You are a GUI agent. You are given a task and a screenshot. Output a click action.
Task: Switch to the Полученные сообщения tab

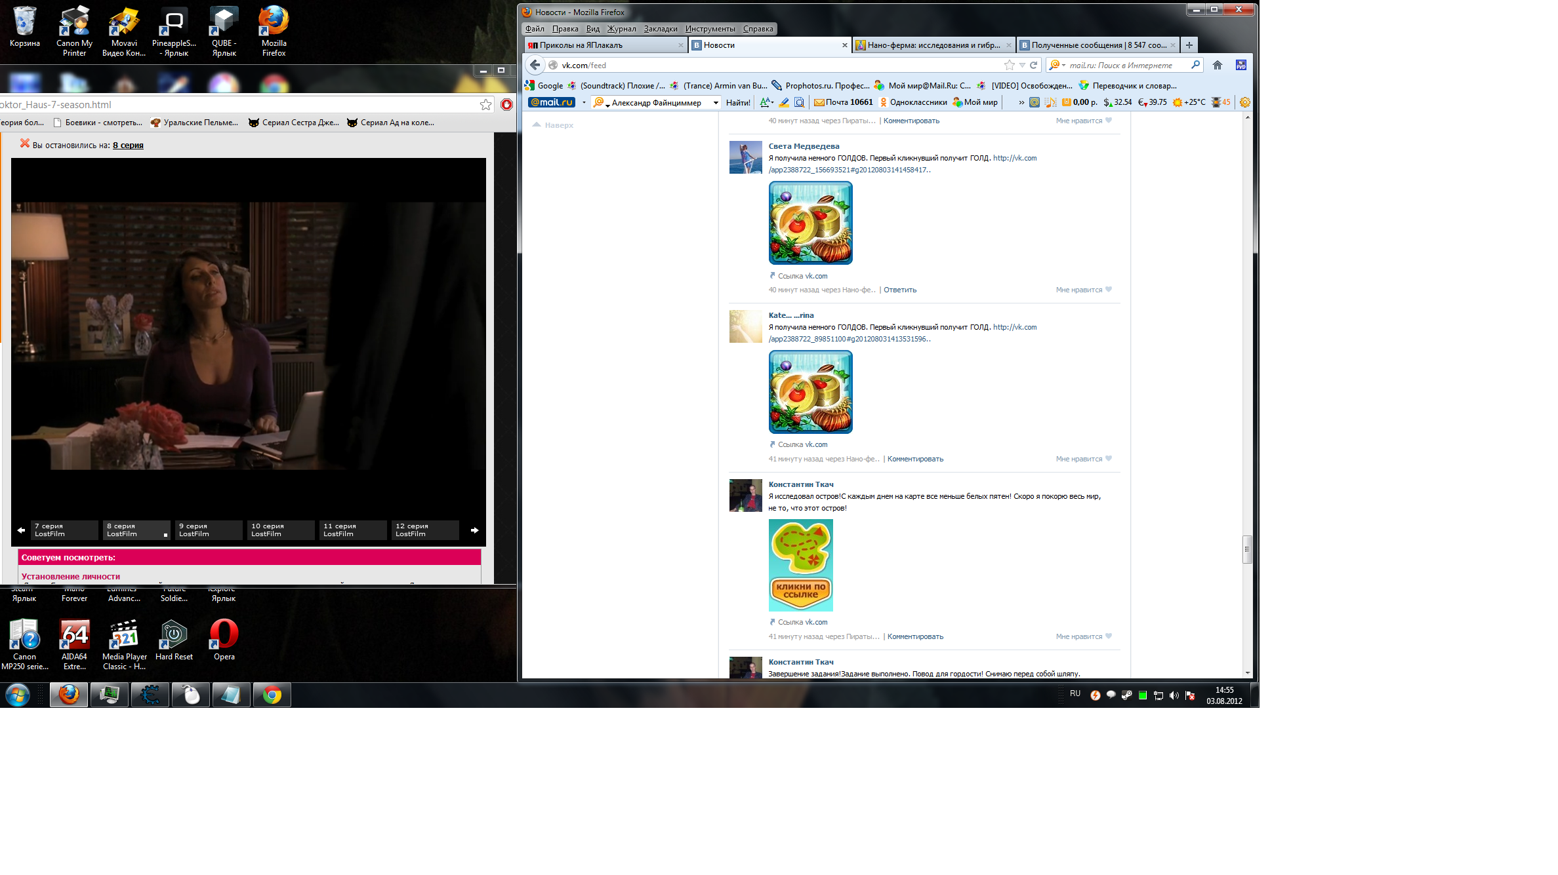click(1097, 45)
